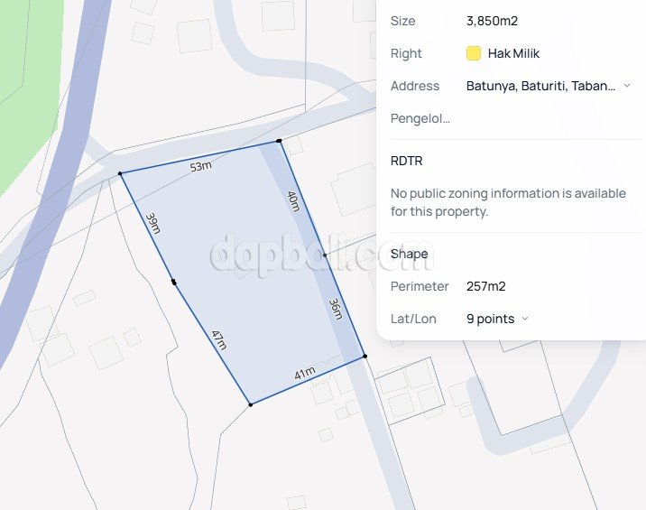Select the 41m edge length label
646x510 pixels.
click(x=304, y=373)
